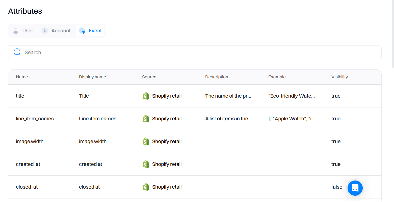Click 'false' visibility in closed_at row
Viewport: 394px width, 202px height.
click(x=337, y=187)
